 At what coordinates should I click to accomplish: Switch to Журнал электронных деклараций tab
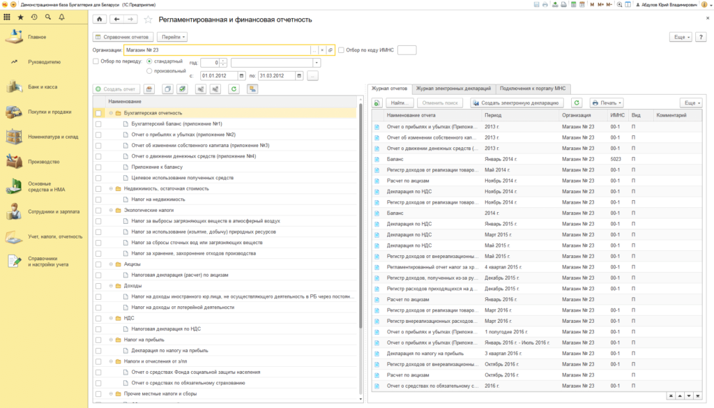pyautogui.click(x=453, y=89)
